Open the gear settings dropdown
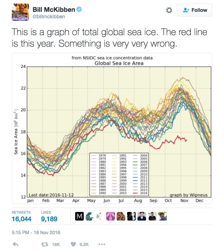223x250 pixels. [x=169, y=11]
